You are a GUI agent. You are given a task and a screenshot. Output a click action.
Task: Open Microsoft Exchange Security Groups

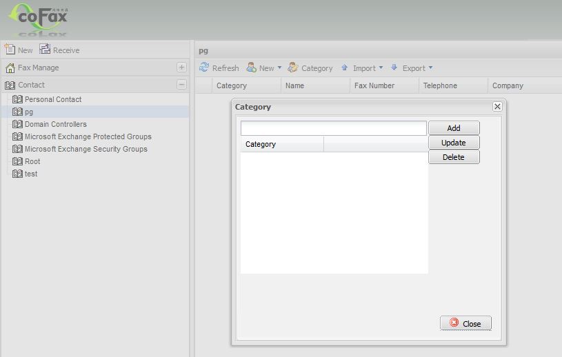click(x=86, y=149)
